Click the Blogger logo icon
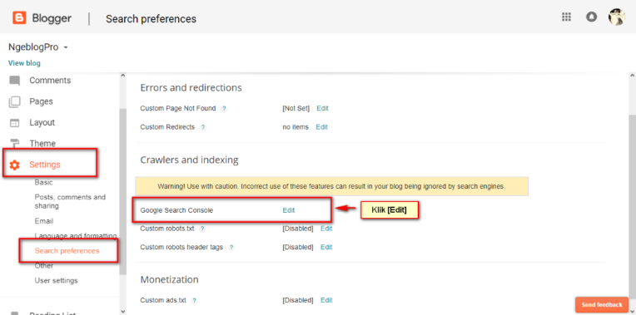Viewport: 636px width, 315px height. click(19, 17)
